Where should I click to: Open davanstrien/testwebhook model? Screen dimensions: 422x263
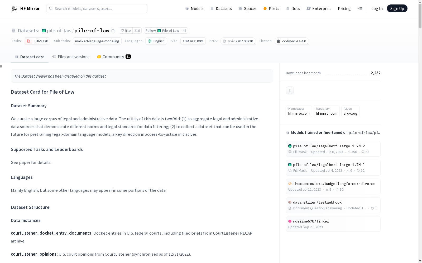click(x=333, y=205)
